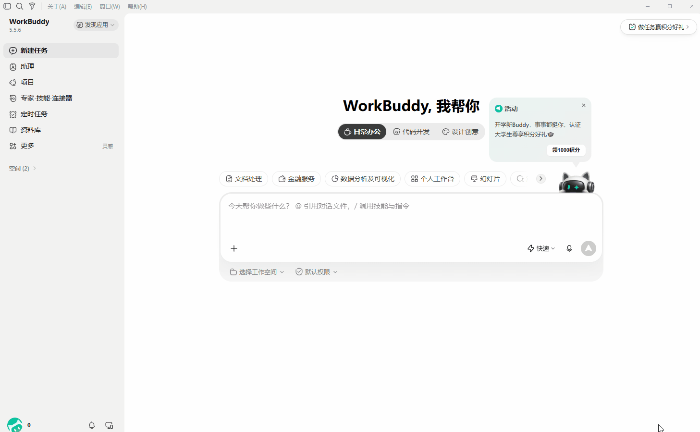
Task: Send the message with the arrow button
Action: pos(589,248)
